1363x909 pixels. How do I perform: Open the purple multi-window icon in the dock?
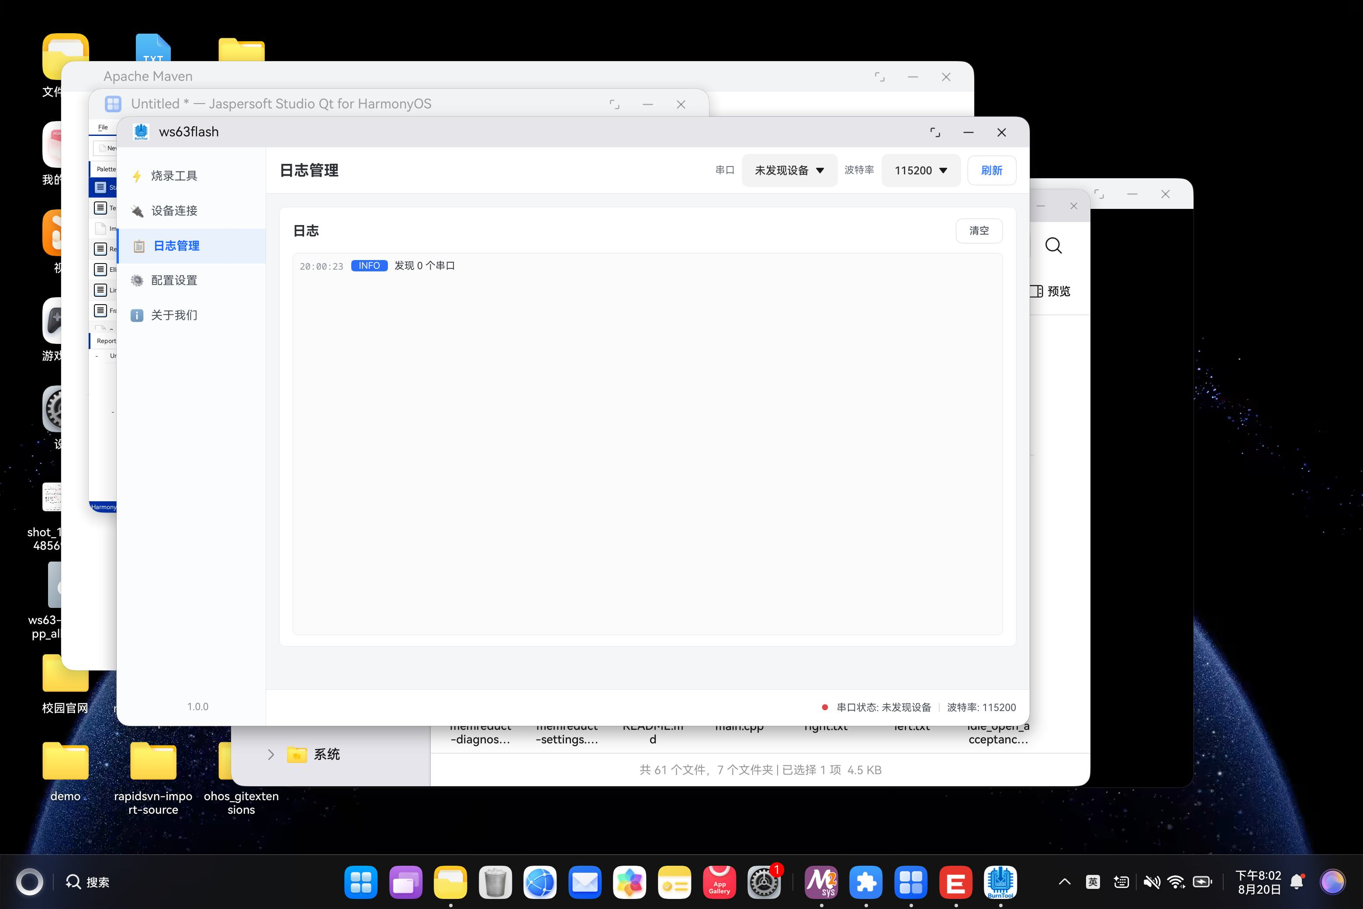(x=406, y=882)
